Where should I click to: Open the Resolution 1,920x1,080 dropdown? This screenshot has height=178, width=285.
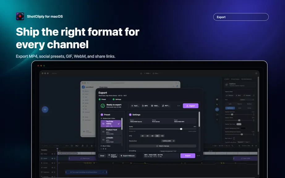tap(168, 141)
